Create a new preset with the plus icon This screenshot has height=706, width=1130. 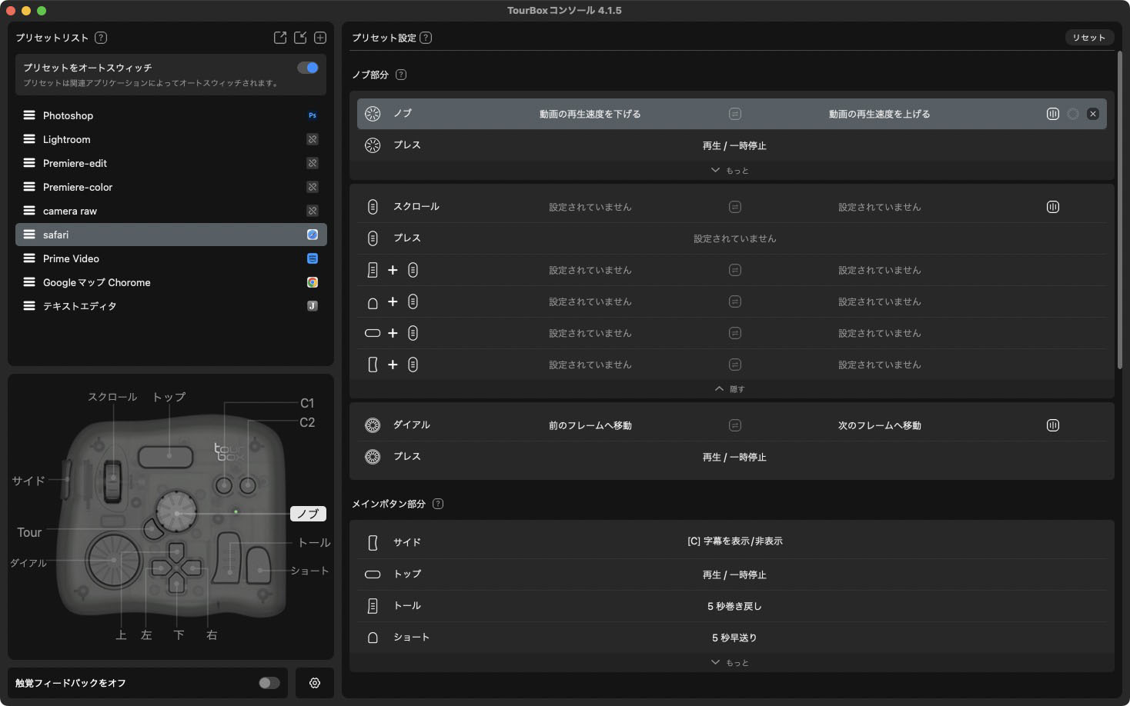tap(319, 37)
